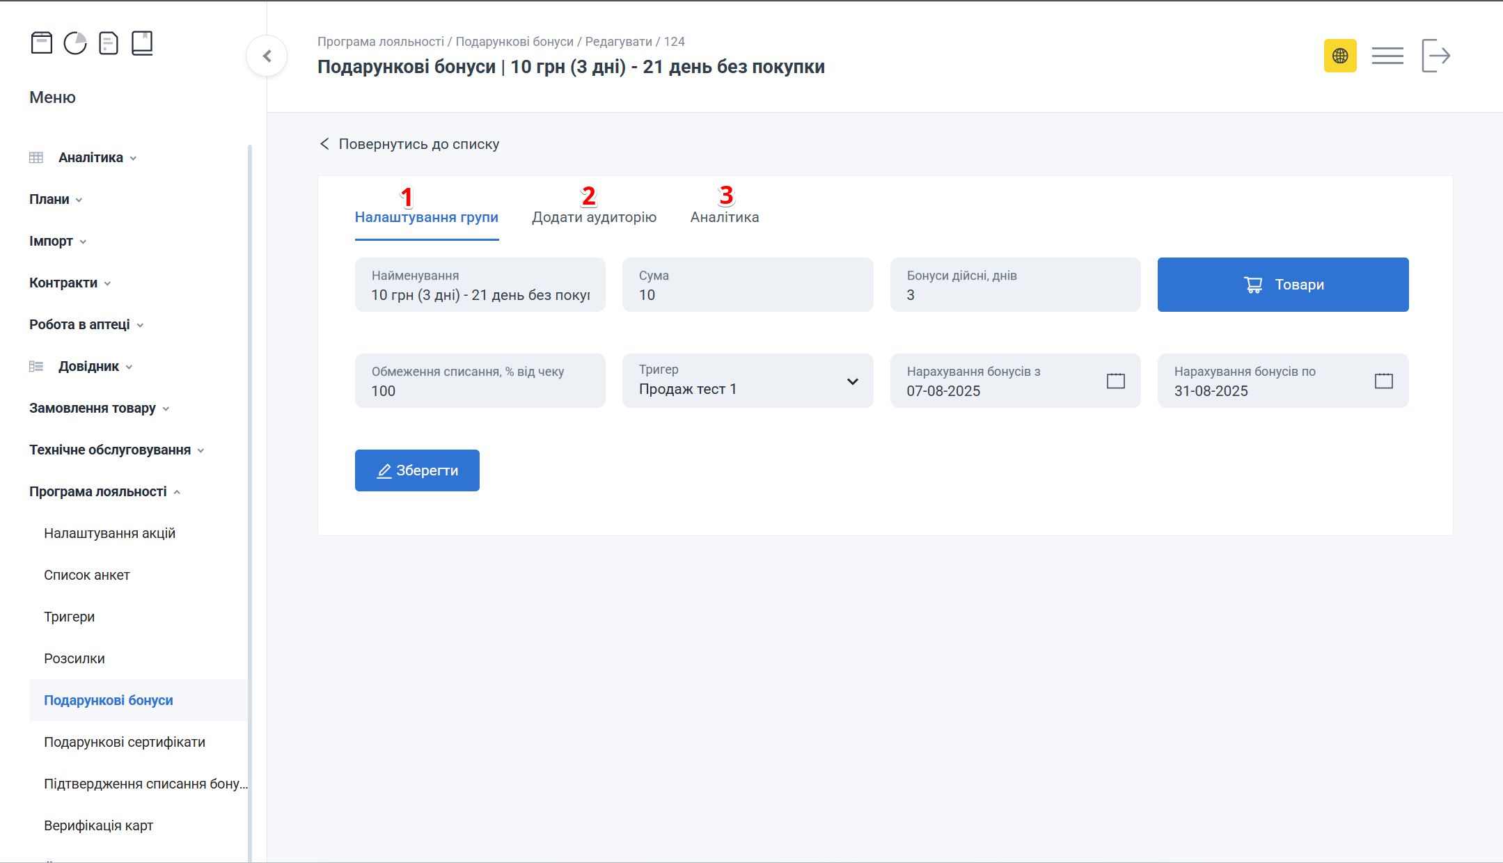Select 'Подарункові сертифікати' in the sidebar
Viewport: 1503px width, 863px height.
125,742
